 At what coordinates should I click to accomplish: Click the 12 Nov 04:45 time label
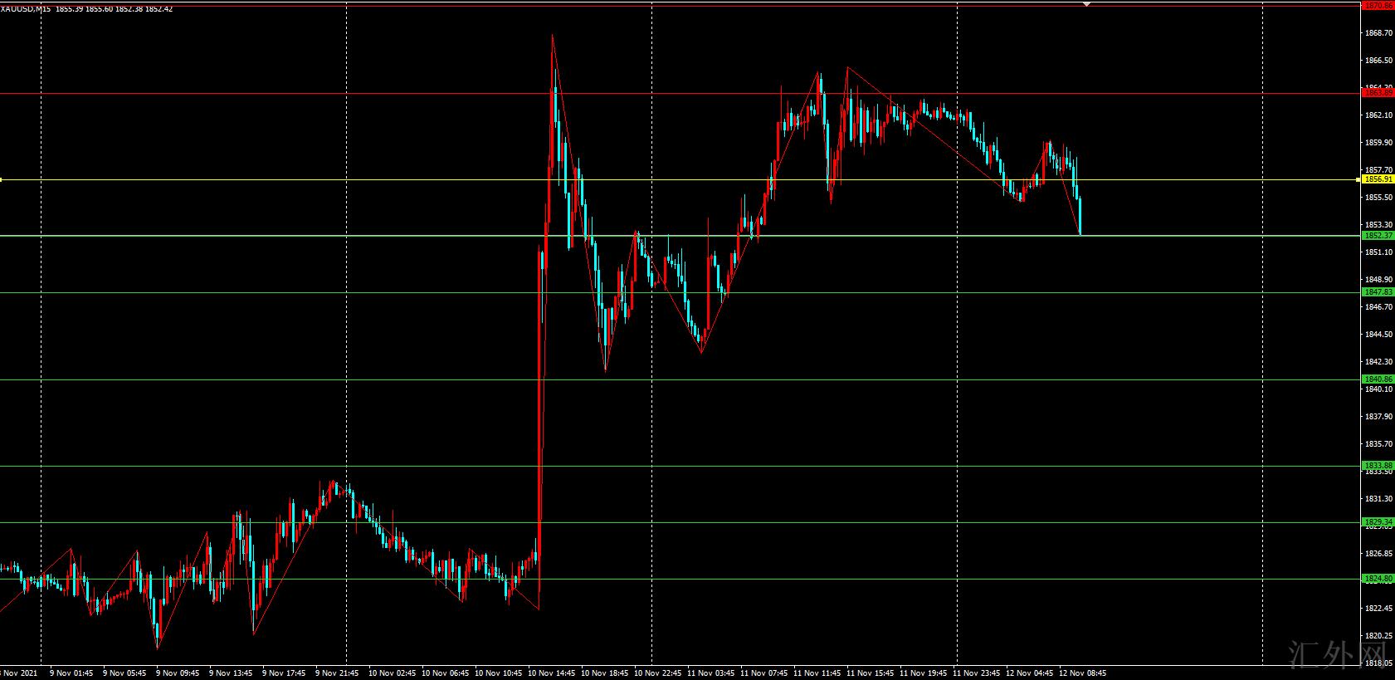pyautogui.click(x=1030, y=673)
